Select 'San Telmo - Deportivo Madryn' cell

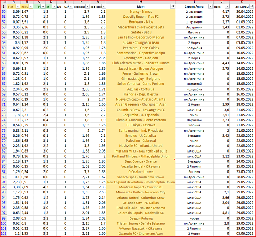pos(141,37)
